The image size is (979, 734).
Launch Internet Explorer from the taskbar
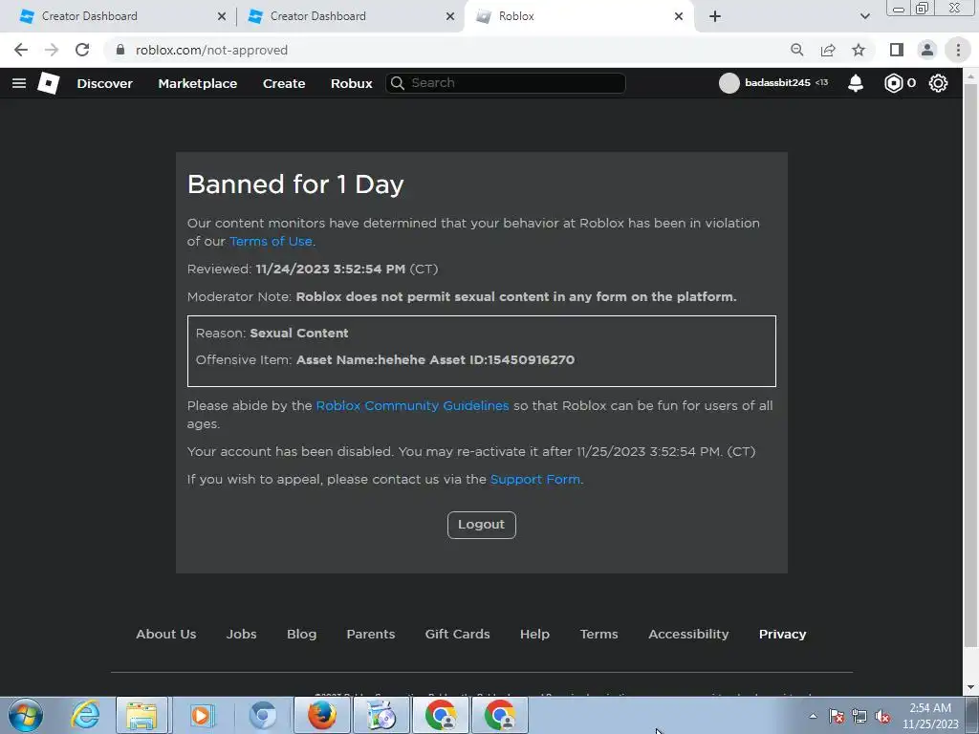[85, 715]
